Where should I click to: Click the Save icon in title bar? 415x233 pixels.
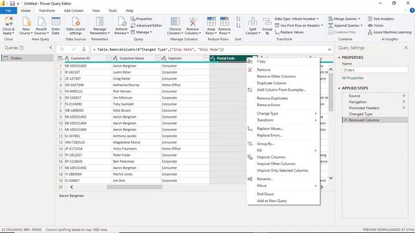click(12, 4)
